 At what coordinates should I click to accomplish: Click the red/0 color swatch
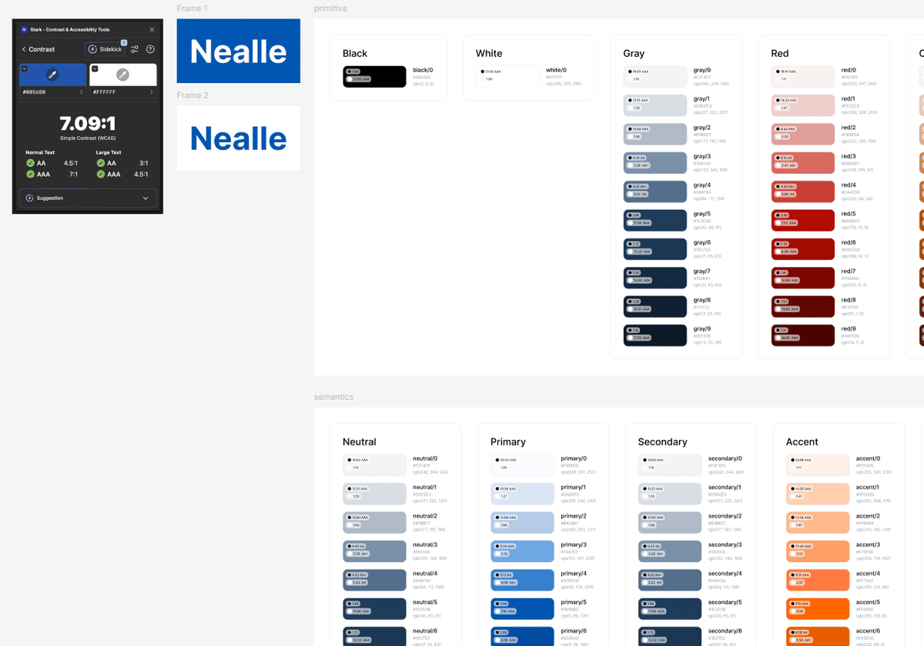coord(803,77)
